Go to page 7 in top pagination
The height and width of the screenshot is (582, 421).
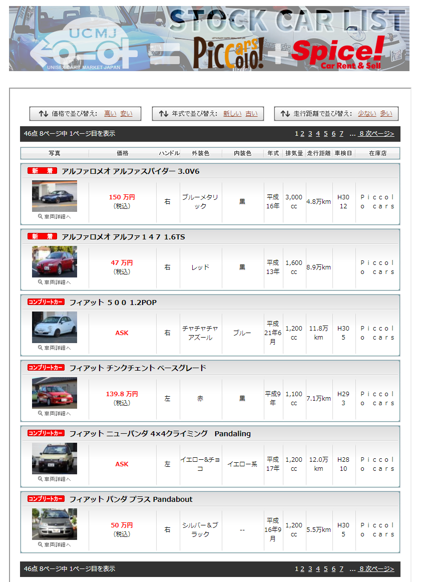click(341, 134)
